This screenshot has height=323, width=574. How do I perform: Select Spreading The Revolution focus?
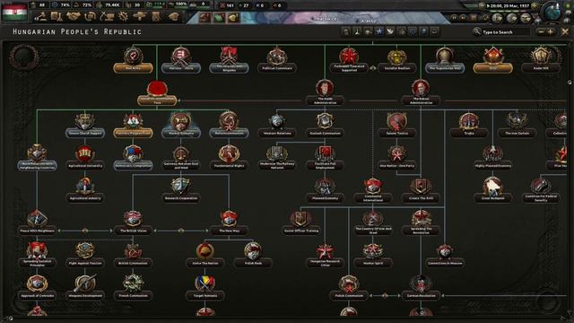pos(421,223)
